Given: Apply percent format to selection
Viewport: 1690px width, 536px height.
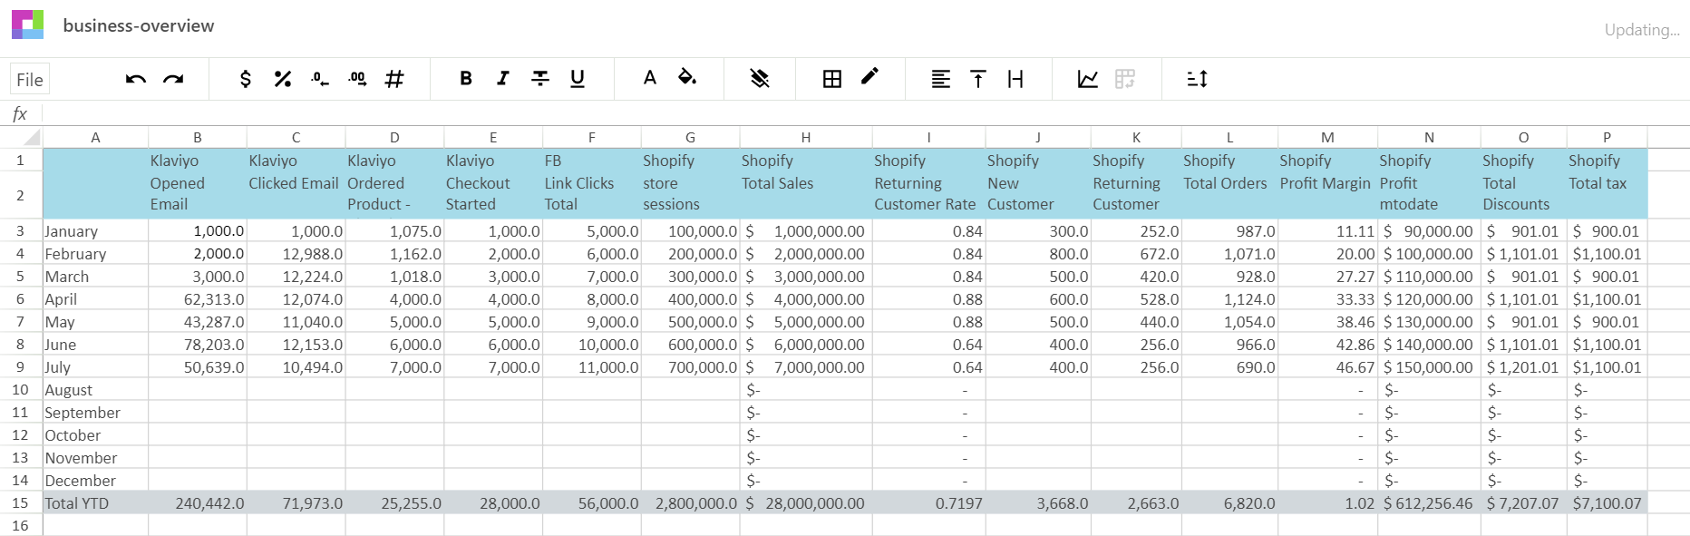Looking at the screenshot, I should (283, 79).
